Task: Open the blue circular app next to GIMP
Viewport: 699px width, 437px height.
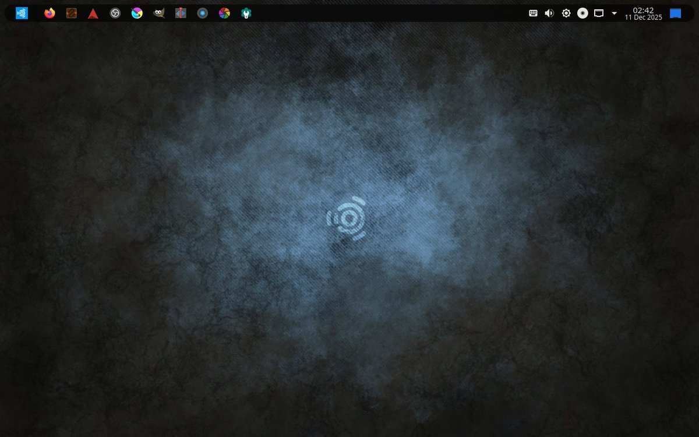Action: point(202,12)
